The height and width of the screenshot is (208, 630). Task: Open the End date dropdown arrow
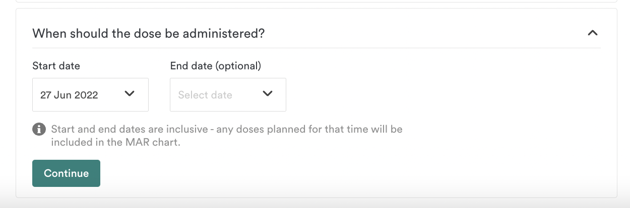[x=267, y=94]
